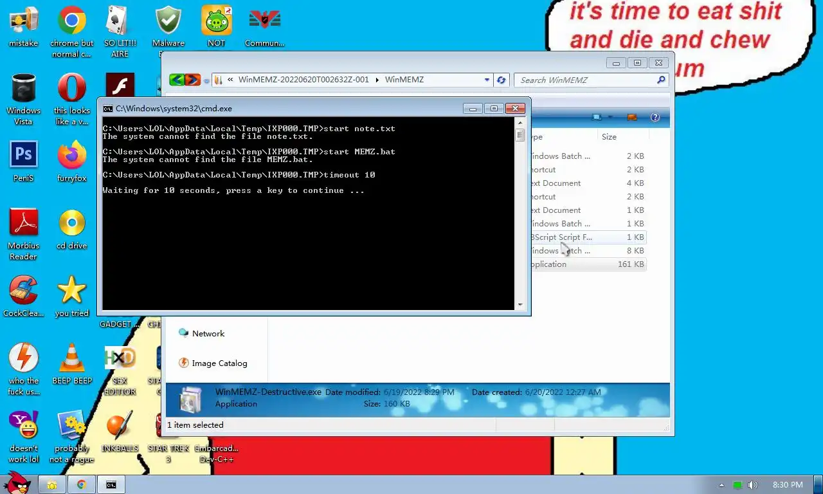Open the 'Commun...' desktop icon
The height and width of the screenshot is (494, 823).
point(264,27)
